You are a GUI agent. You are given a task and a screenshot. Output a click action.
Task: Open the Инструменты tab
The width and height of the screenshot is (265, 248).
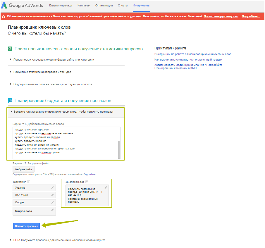pos(142,6)
